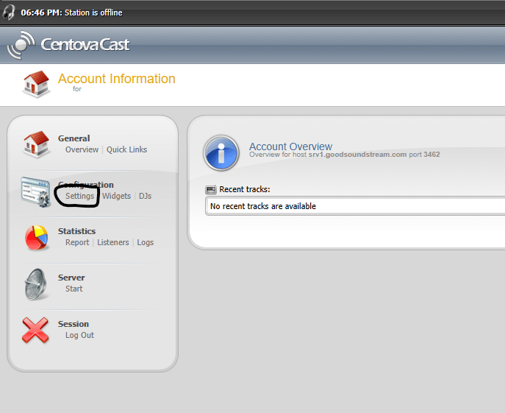Click the Server section heading
This screenshot has height=413, width=505.
coord(71,278)
